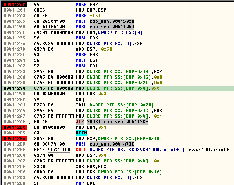Screen dimensions: 234x185
Task: Click XOR EAX,EAX instruction
Action: tap(91, 166)
